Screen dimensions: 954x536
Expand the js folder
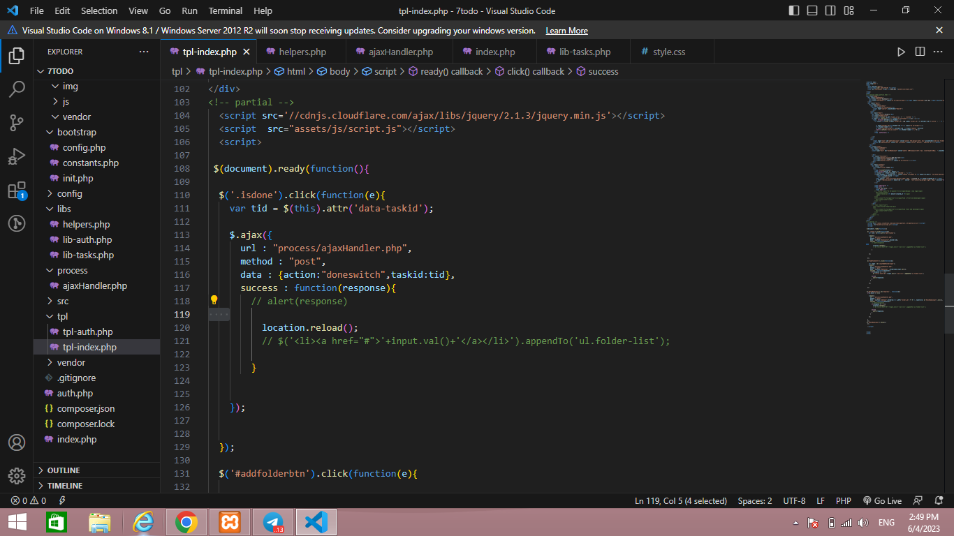tap(97, 102)
